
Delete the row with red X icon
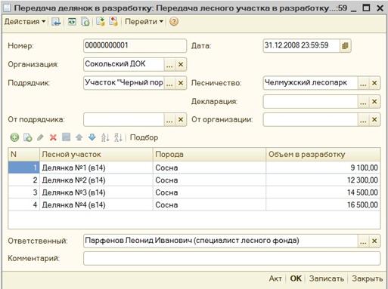(53, 137)
